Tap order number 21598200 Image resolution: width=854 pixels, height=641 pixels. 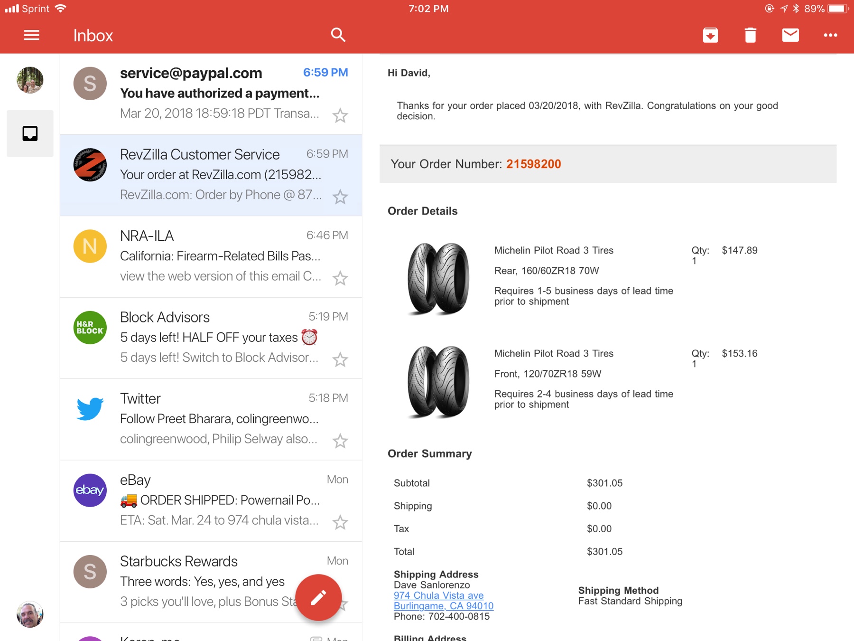[534, 164]
